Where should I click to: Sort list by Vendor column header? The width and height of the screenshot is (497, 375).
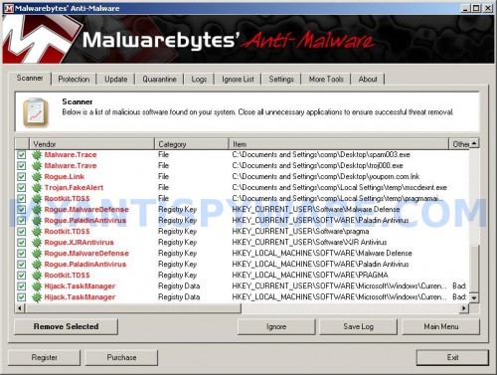pos(92,144)
